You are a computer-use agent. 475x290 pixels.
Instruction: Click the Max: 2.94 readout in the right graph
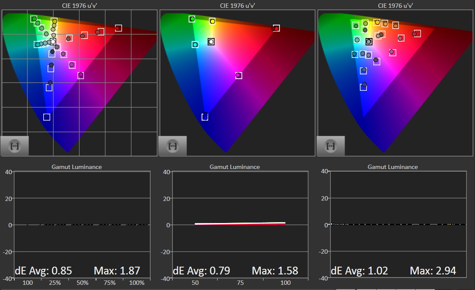point(433,271)
